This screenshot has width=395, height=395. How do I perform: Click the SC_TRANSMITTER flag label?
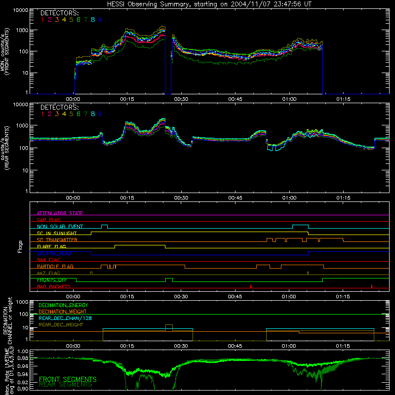click(x=57, y=239)
